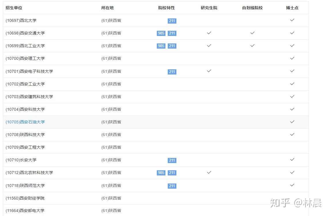The height and width of the screenshot is (216, 330).
Task: Click 博士点 checkmark for 西北农林科技大学
Action: click(x=292, y=173)
